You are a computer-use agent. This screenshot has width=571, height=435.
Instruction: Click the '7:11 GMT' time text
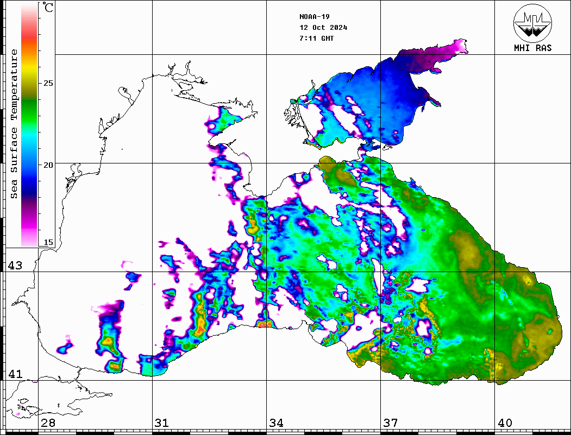pos(316,38)
